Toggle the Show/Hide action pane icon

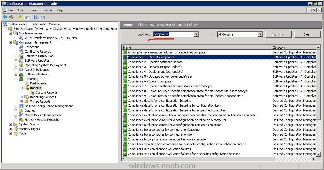(x=42, y=17)
